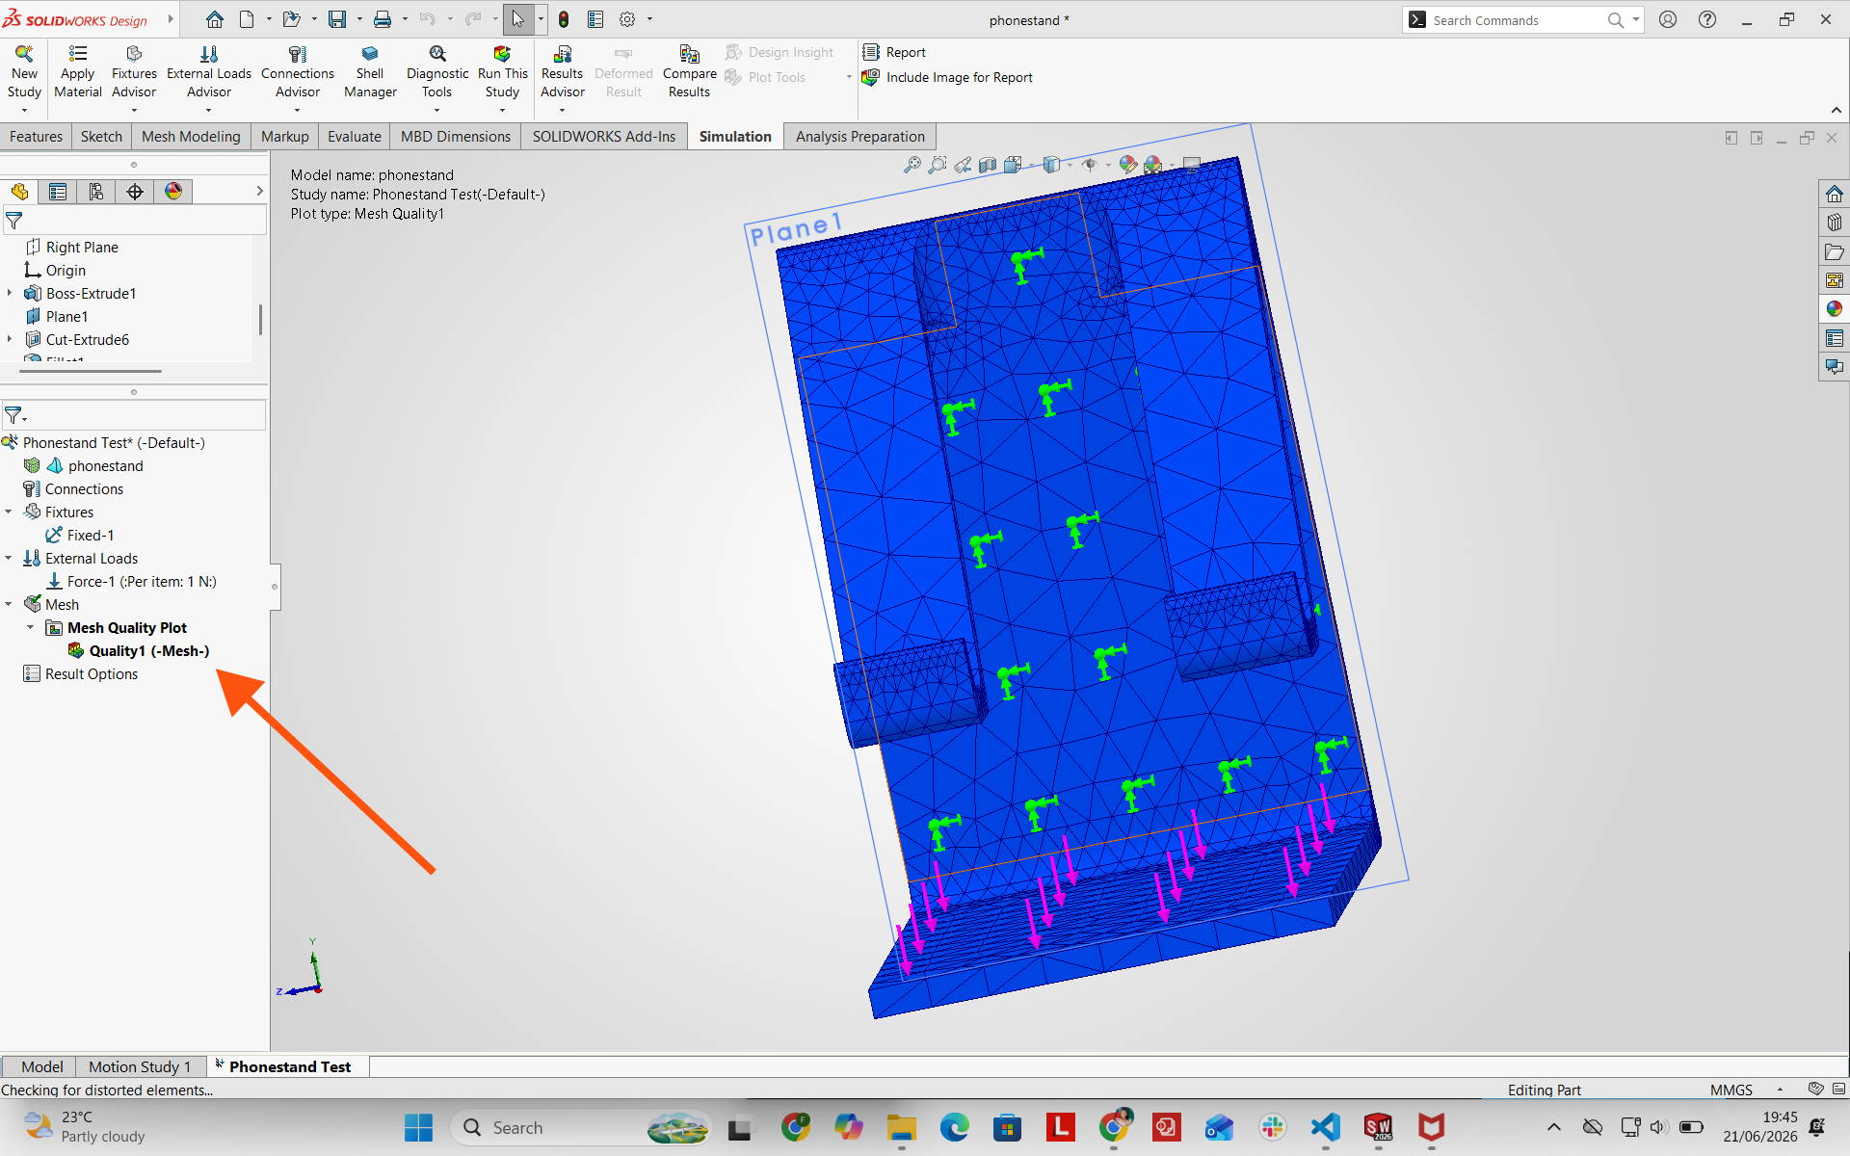
Task: Switch to the Evaluate tab
Action: (x=354, y=137)
